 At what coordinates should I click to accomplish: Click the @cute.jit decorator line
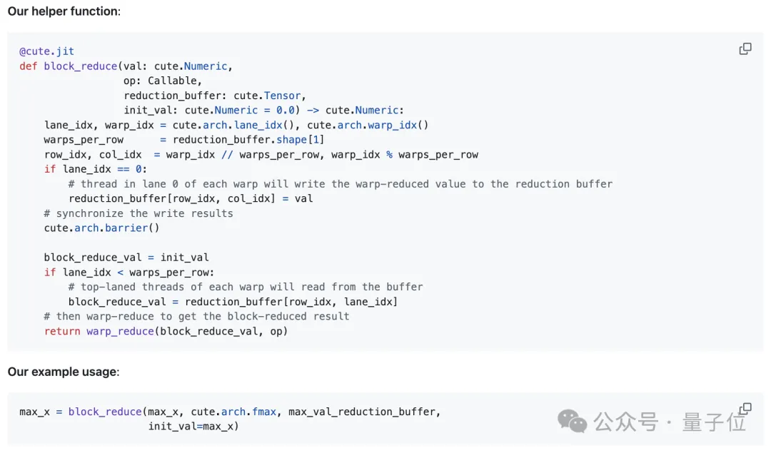point(46,51)
